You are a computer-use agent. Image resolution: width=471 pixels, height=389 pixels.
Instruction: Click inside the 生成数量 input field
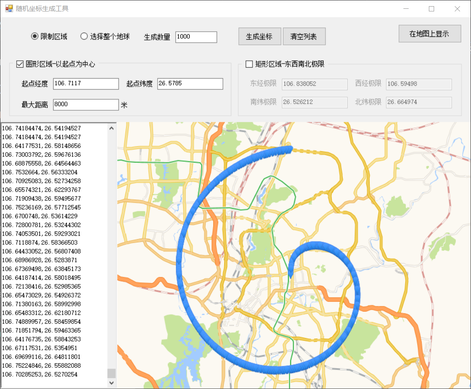click(196, 37)
